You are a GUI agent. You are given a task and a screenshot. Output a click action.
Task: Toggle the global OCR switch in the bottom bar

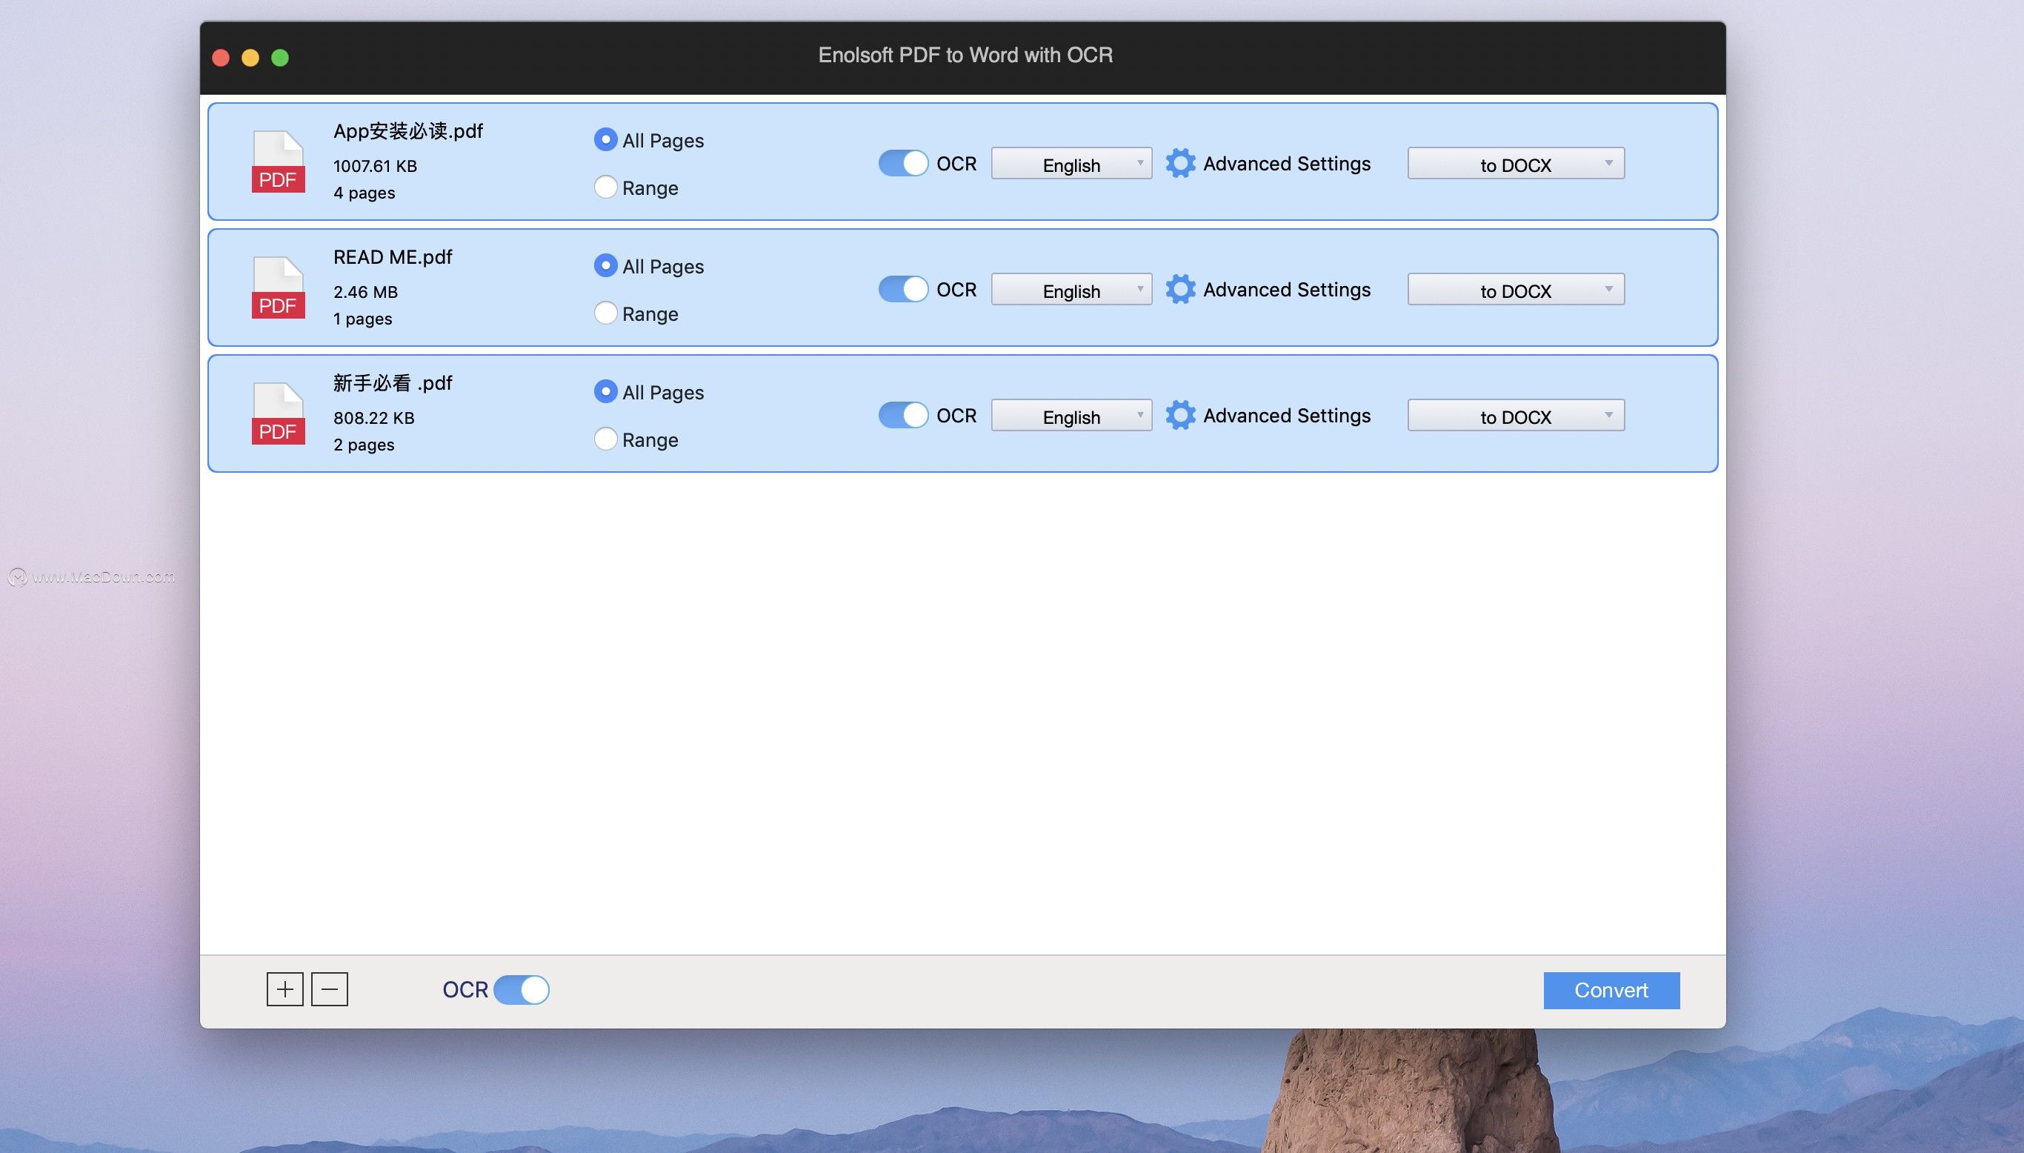coord(521,990)
